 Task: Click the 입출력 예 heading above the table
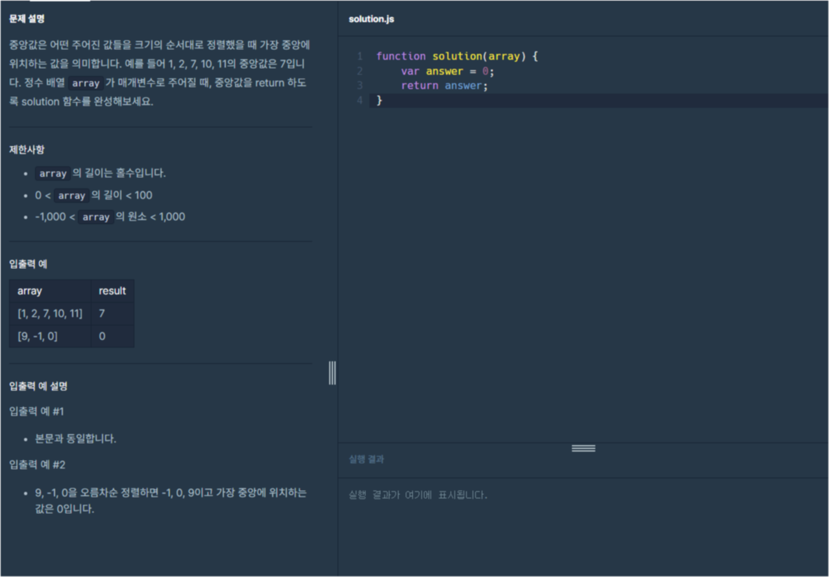pos(28,264)
